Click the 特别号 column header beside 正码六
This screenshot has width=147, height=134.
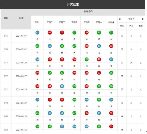click(111, 22)
